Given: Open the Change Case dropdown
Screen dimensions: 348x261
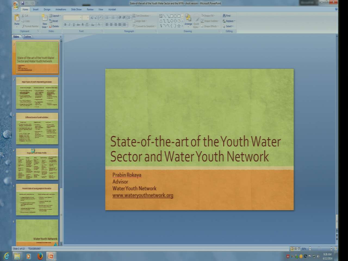Looking at the screenshot, I should [93, 24].
